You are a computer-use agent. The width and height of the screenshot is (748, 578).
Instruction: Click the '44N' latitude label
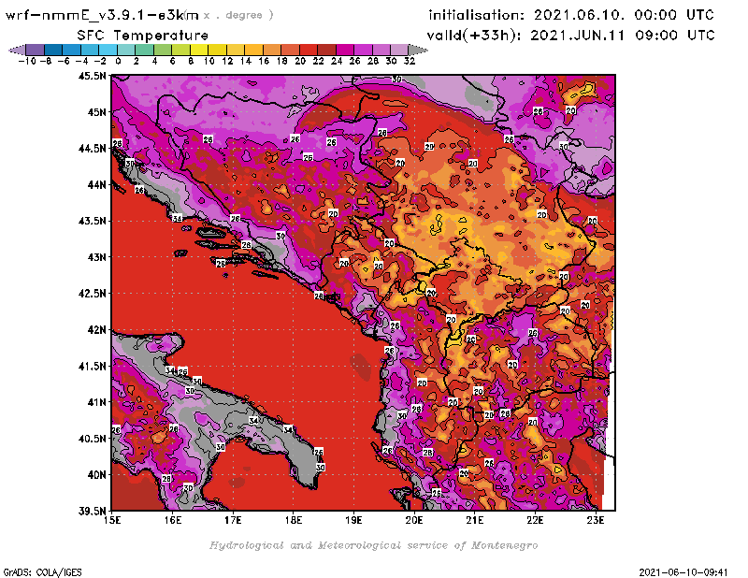[x=96, y=184]
